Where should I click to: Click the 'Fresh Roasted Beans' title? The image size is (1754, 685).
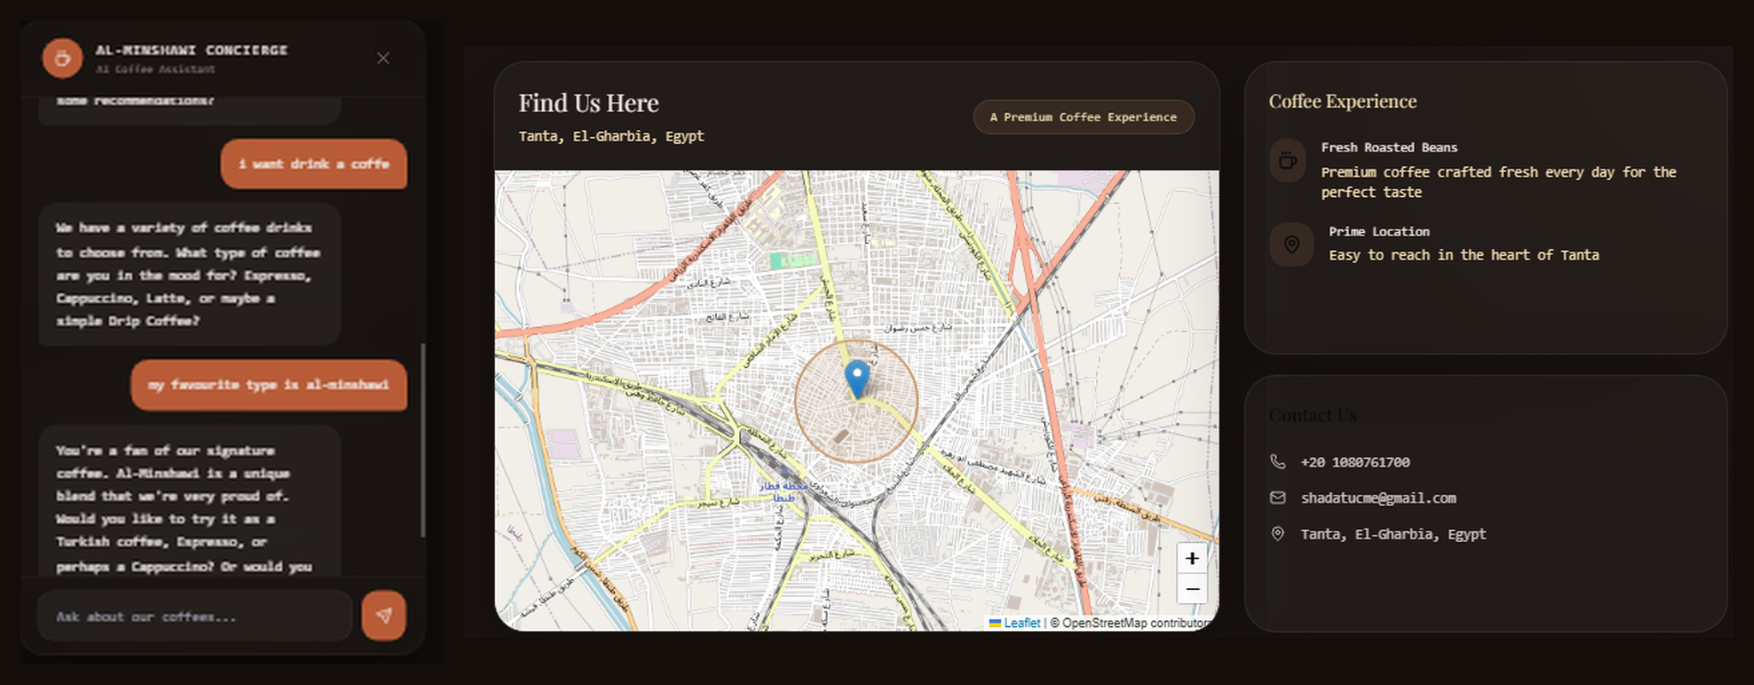[1389, 147]
